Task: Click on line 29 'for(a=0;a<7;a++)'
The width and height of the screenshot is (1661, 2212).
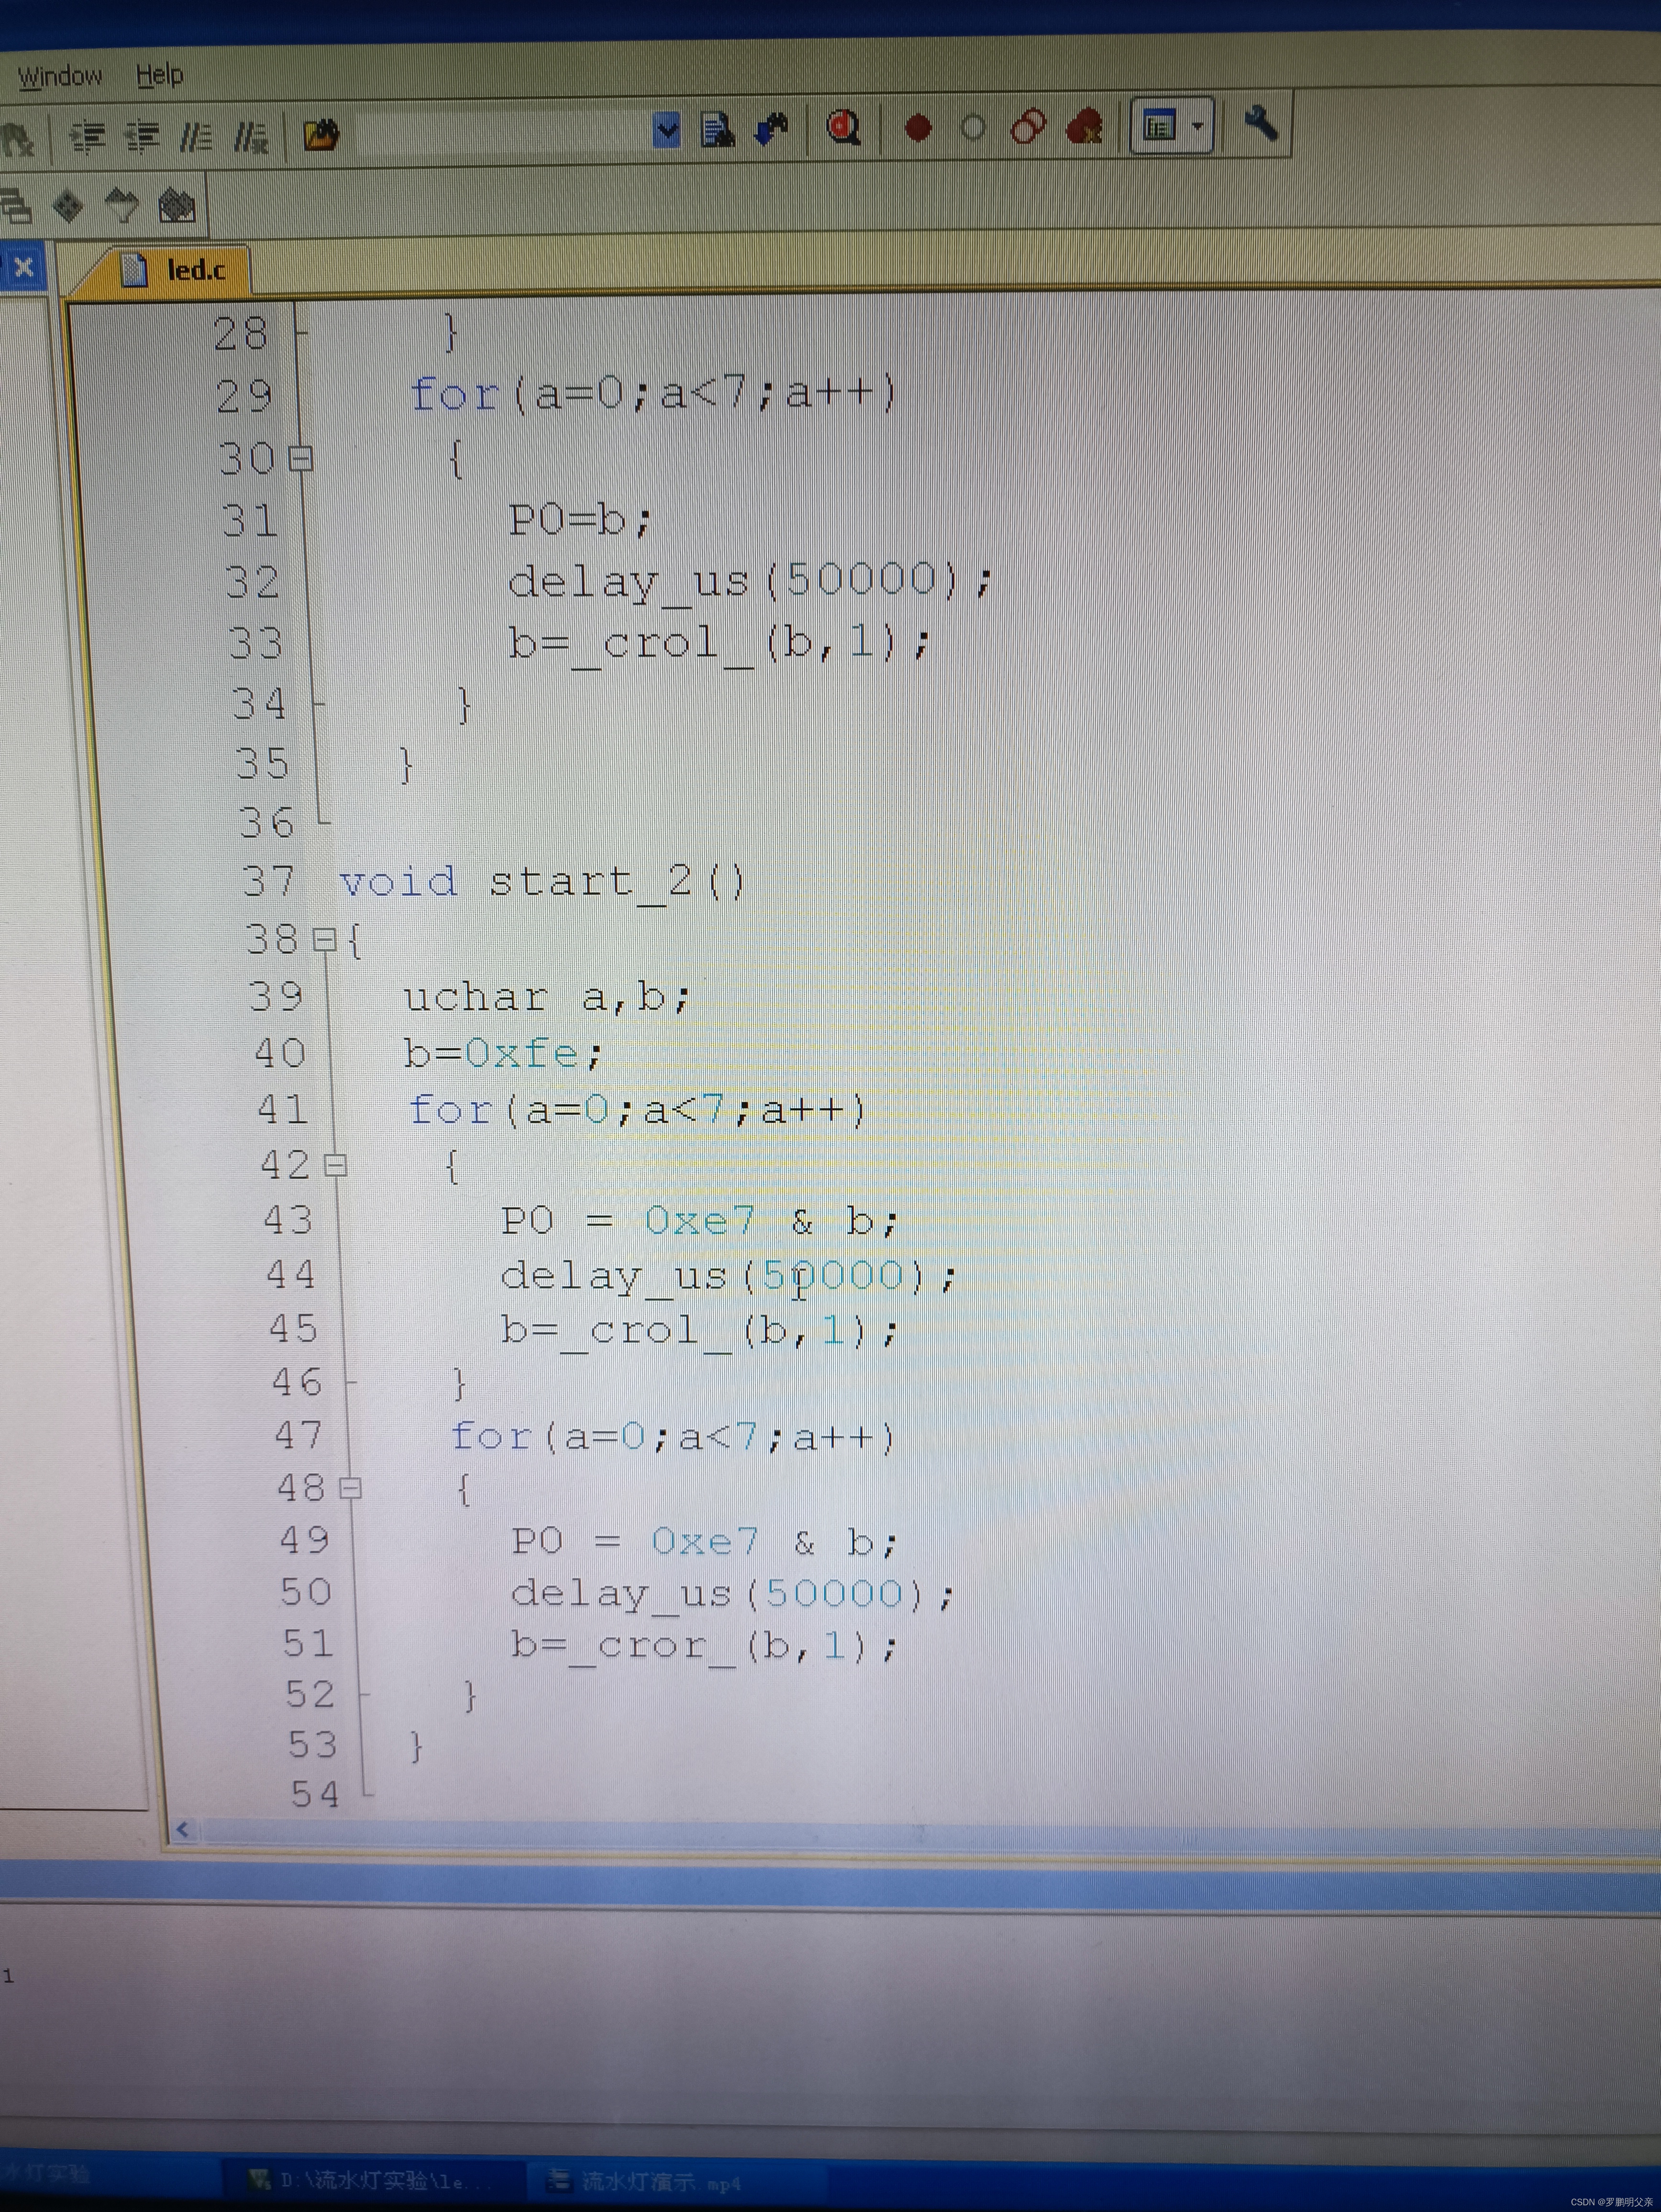Action: [654, 393]
